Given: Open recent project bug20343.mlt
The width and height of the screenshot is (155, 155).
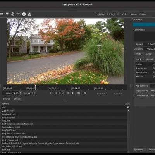Looking at the screenshot, I should [x=64, y=114].
